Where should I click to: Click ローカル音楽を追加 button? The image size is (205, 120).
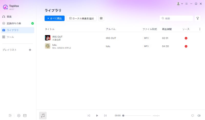tap(81, 18)
